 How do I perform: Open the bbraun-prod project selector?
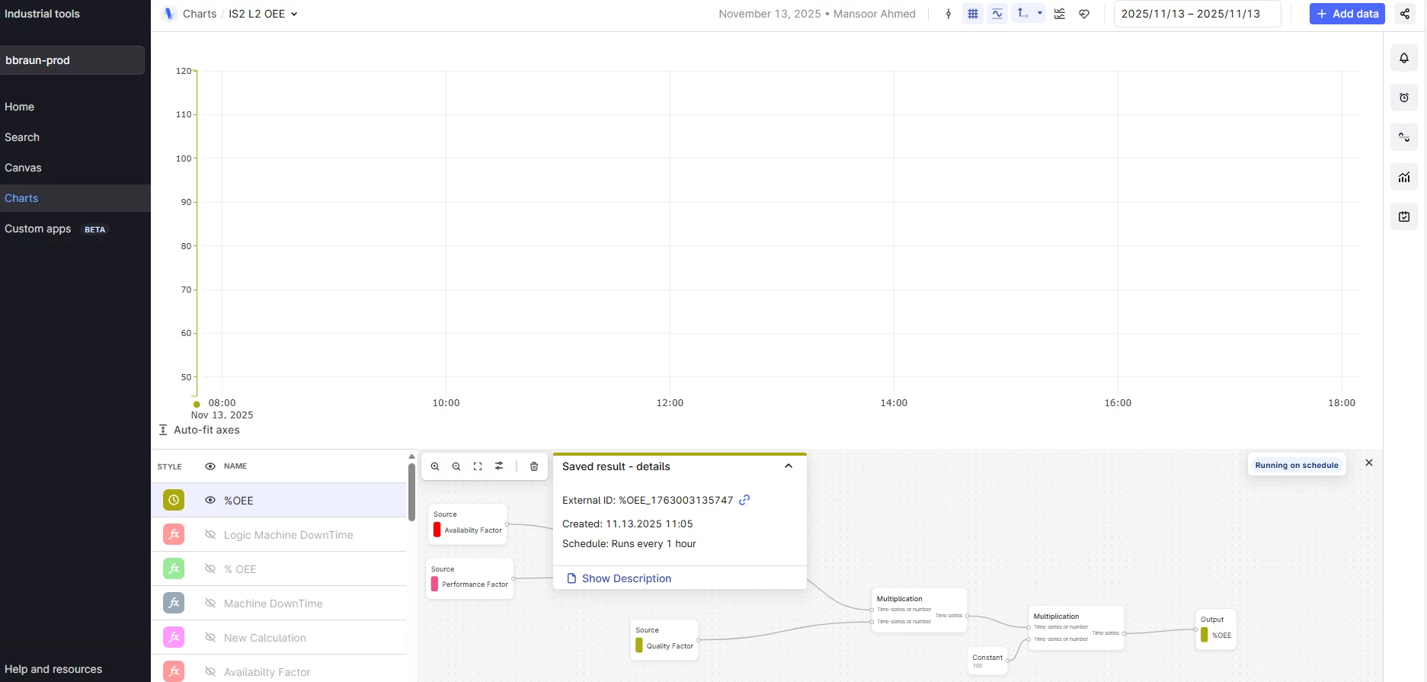pyautogui.click(x=72, y=60)
